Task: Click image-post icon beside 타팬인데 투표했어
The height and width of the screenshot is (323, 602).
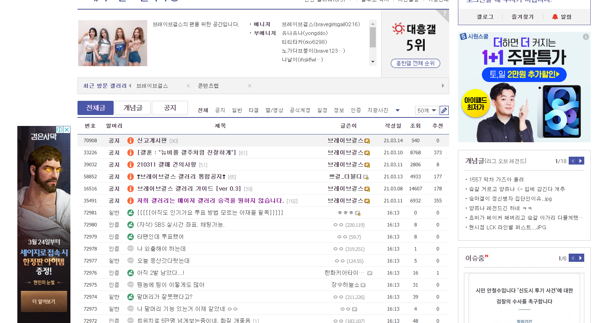Action: point(131,237)
